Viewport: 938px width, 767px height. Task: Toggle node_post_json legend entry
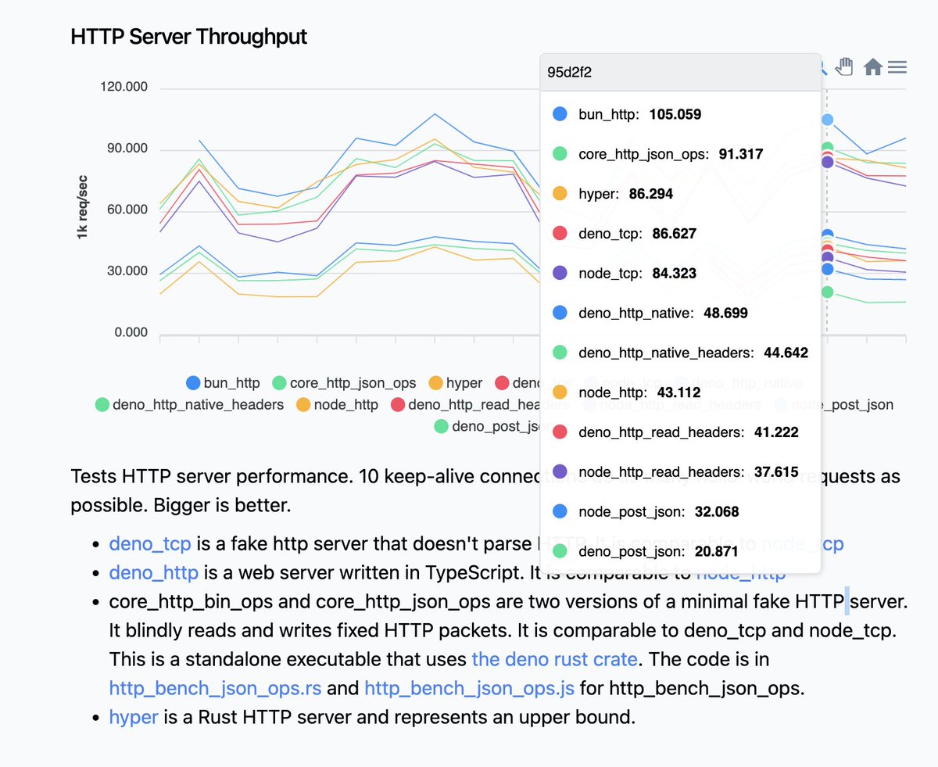(x=834, y=405)
